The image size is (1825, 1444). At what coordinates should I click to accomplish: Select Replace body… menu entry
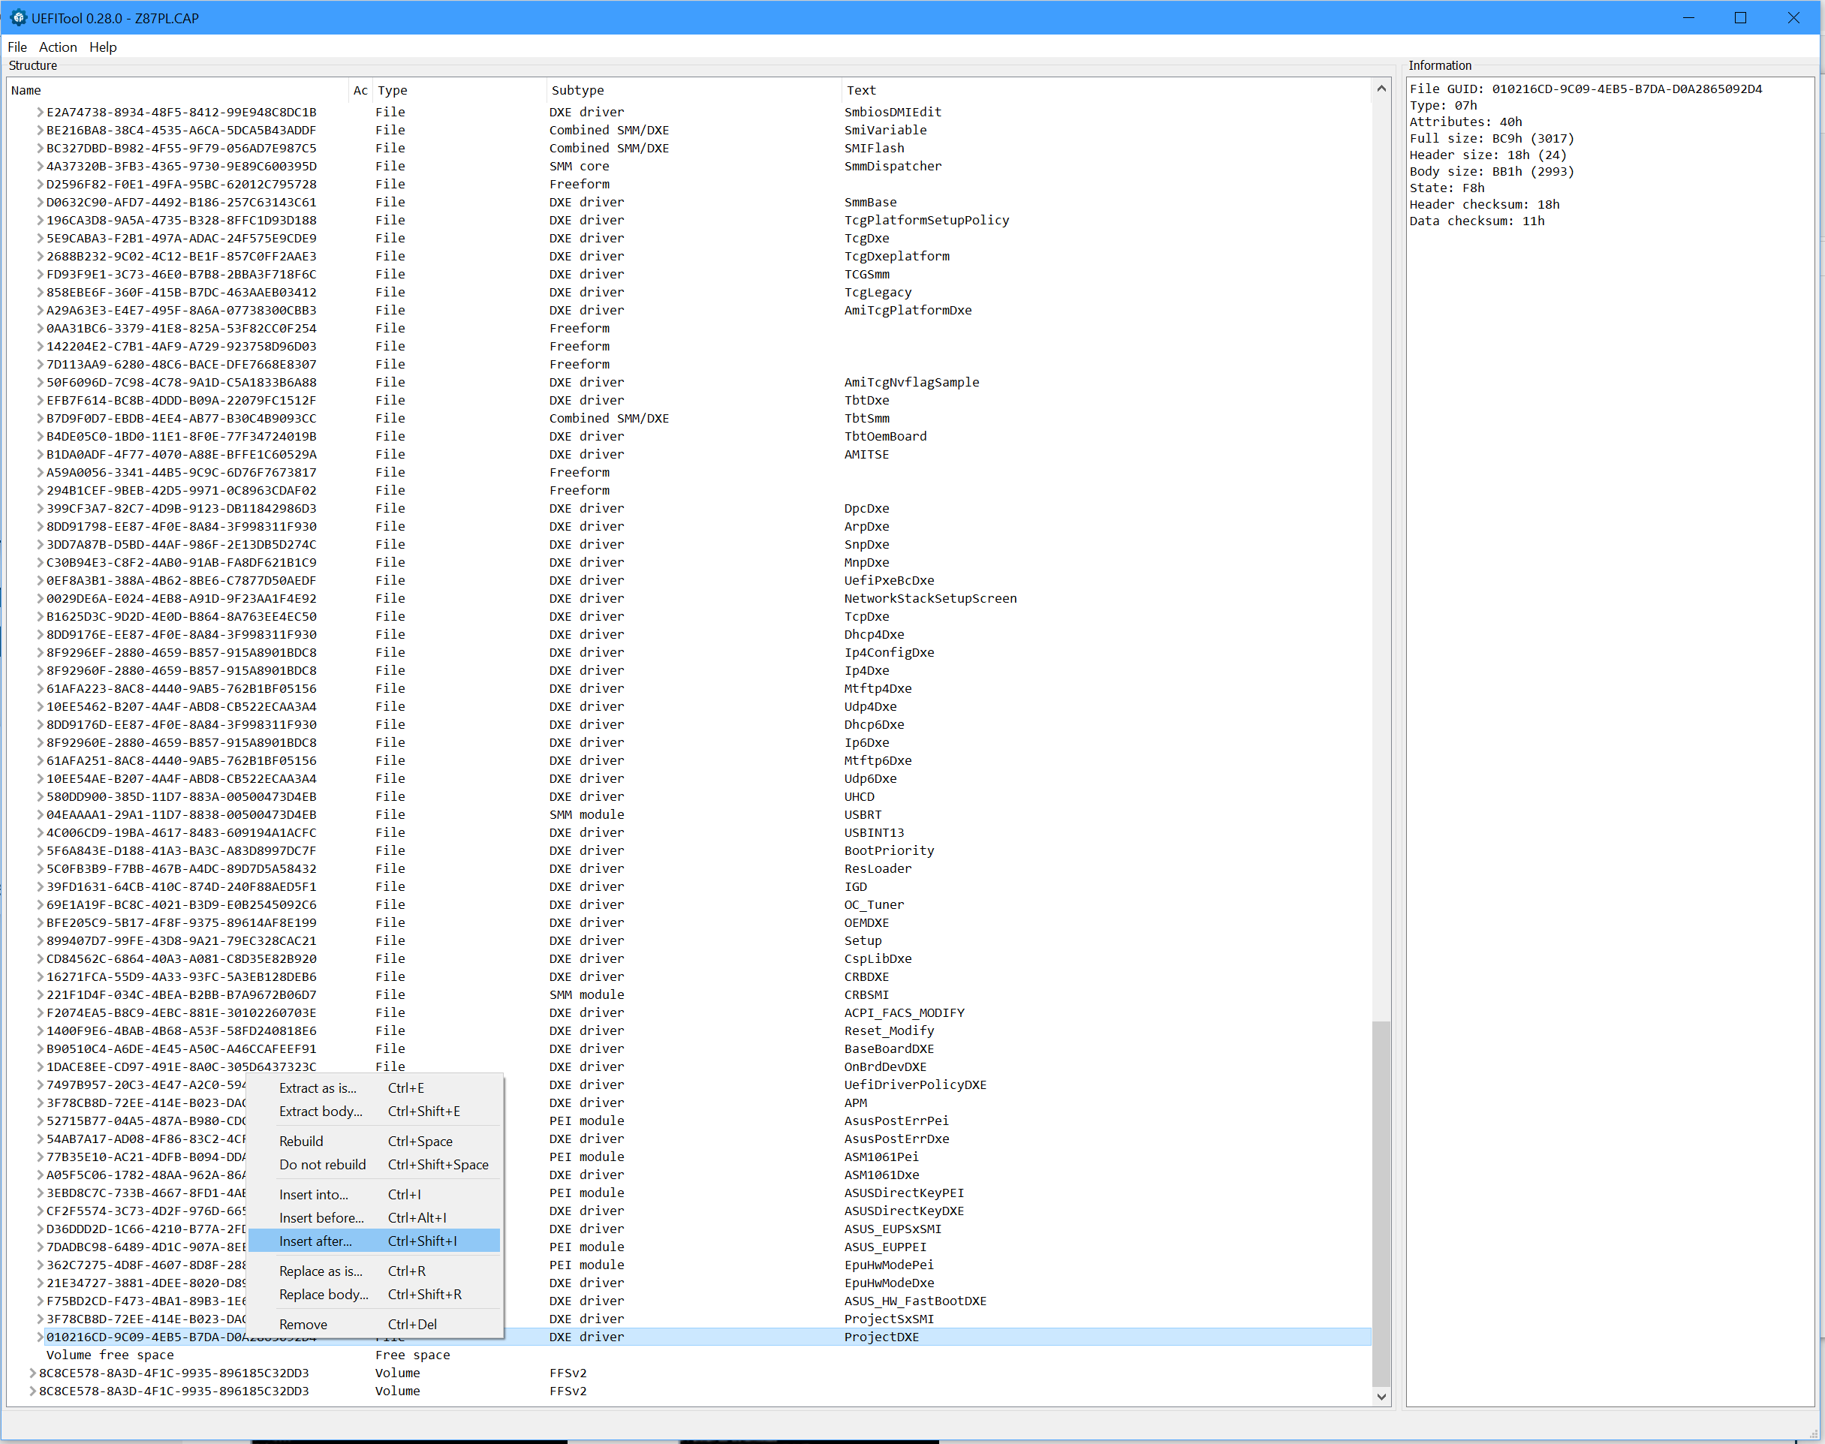tap(375, 1295)
